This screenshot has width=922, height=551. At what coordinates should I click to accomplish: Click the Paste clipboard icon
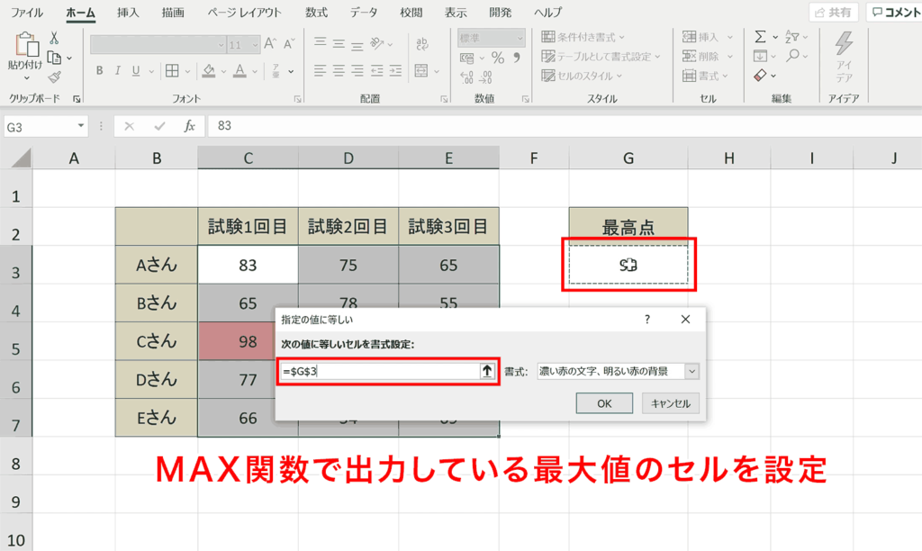click(25, 45)
